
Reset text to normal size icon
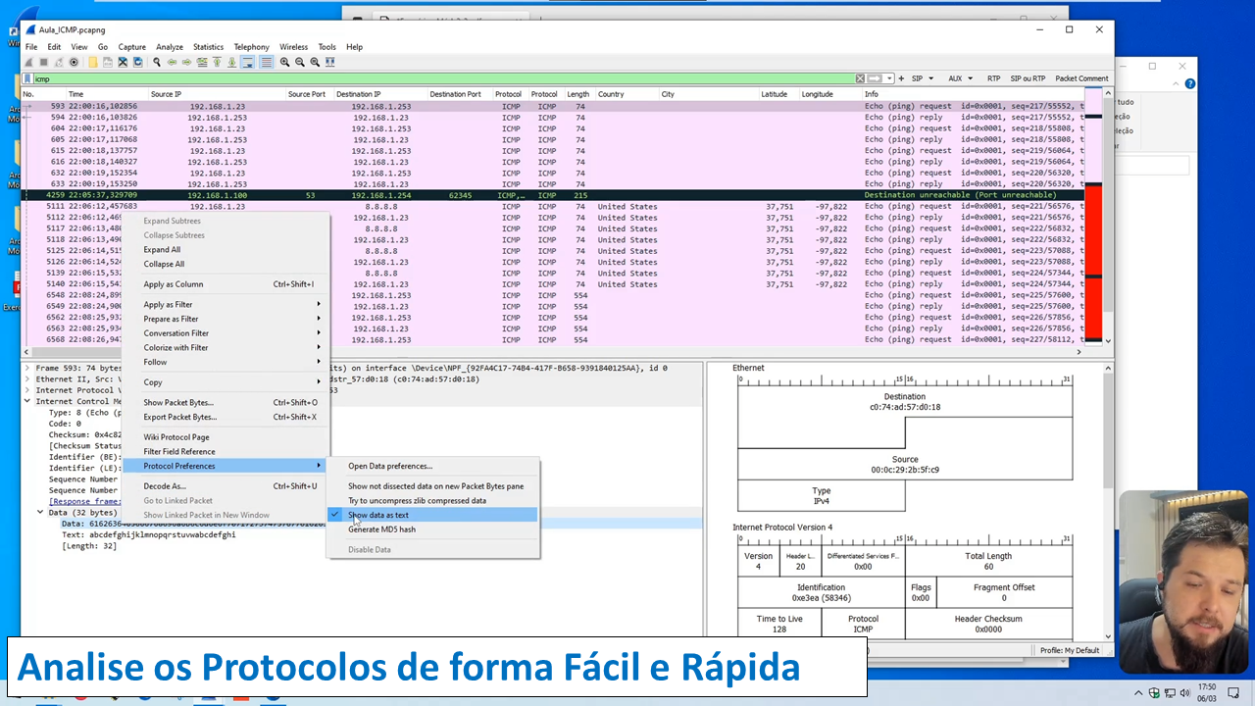(x=315, y=62)
